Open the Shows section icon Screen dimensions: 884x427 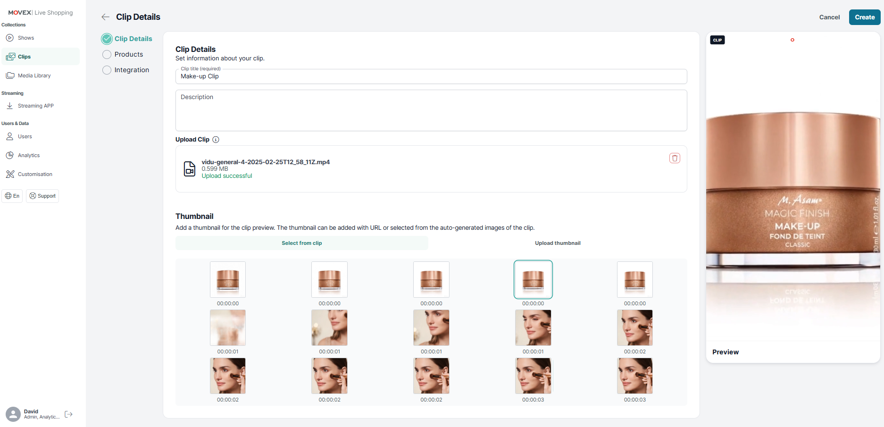9,38
